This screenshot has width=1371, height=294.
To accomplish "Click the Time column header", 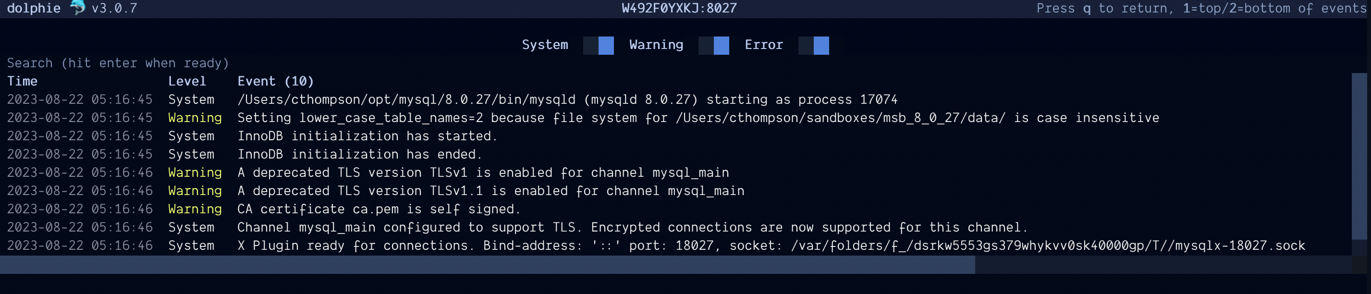I will 23,82.
